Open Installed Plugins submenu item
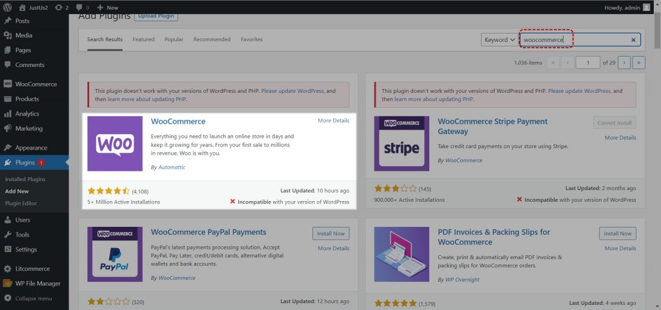This screenshot has width=661, height=310. tap(25, 179)
